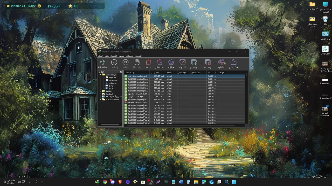
Task: Expand the المكتملة category node
Action: 100,94
